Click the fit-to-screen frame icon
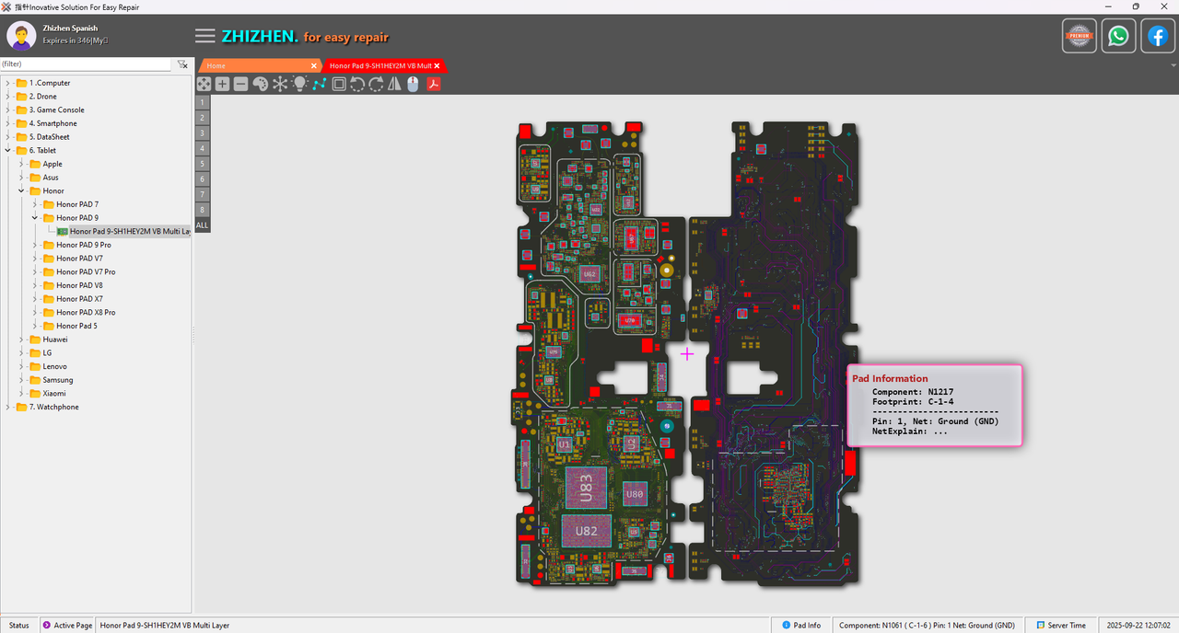 pyautogui.click(x=339, y=84)
